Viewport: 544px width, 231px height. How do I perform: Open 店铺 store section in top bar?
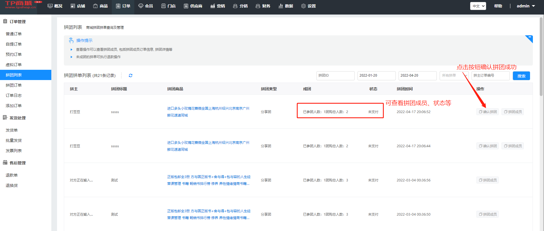pyautogui.click(x=78, y=6)
